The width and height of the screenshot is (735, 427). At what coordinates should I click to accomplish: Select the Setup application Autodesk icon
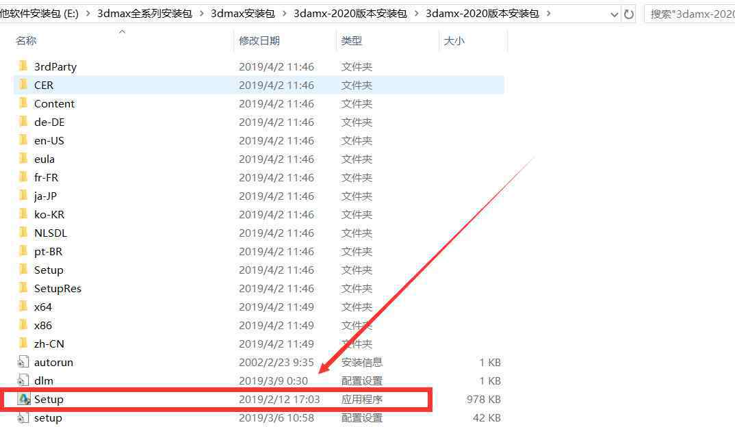[24, 399]
